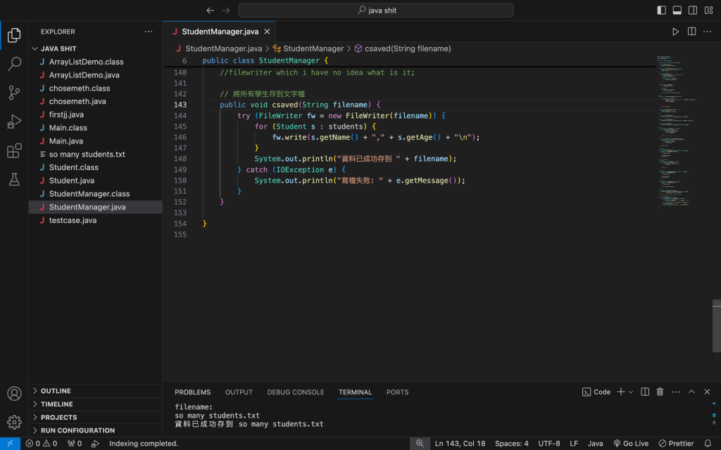
Task: Select the StudentManager.java editor tab
Action: pyautogui.click(x=220, y=32)
